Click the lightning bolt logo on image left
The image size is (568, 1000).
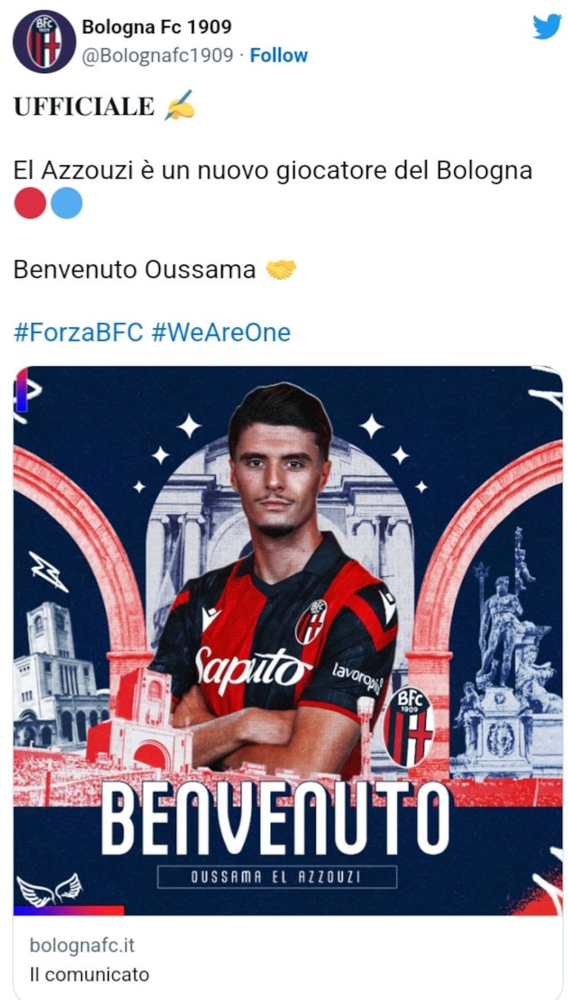click(48, 571)
